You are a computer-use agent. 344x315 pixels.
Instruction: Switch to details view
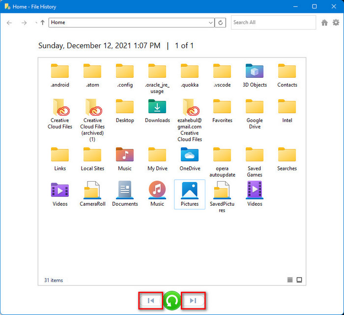tap(290, 280)
